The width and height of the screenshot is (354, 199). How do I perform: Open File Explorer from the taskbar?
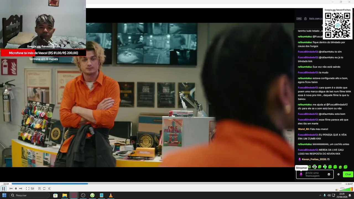[x=64, y=195]
